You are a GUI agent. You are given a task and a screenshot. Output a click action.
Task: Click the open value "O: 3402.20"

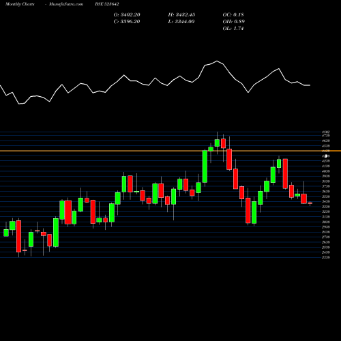pos(127,15)
